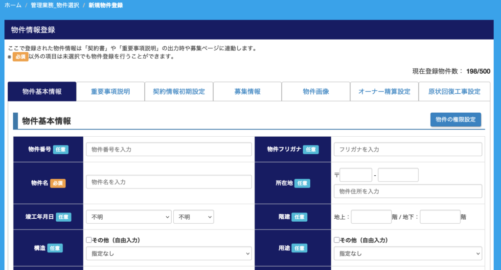
Task: Check その他 checkbox in 用途 row
Action: (x=337, y=240)
